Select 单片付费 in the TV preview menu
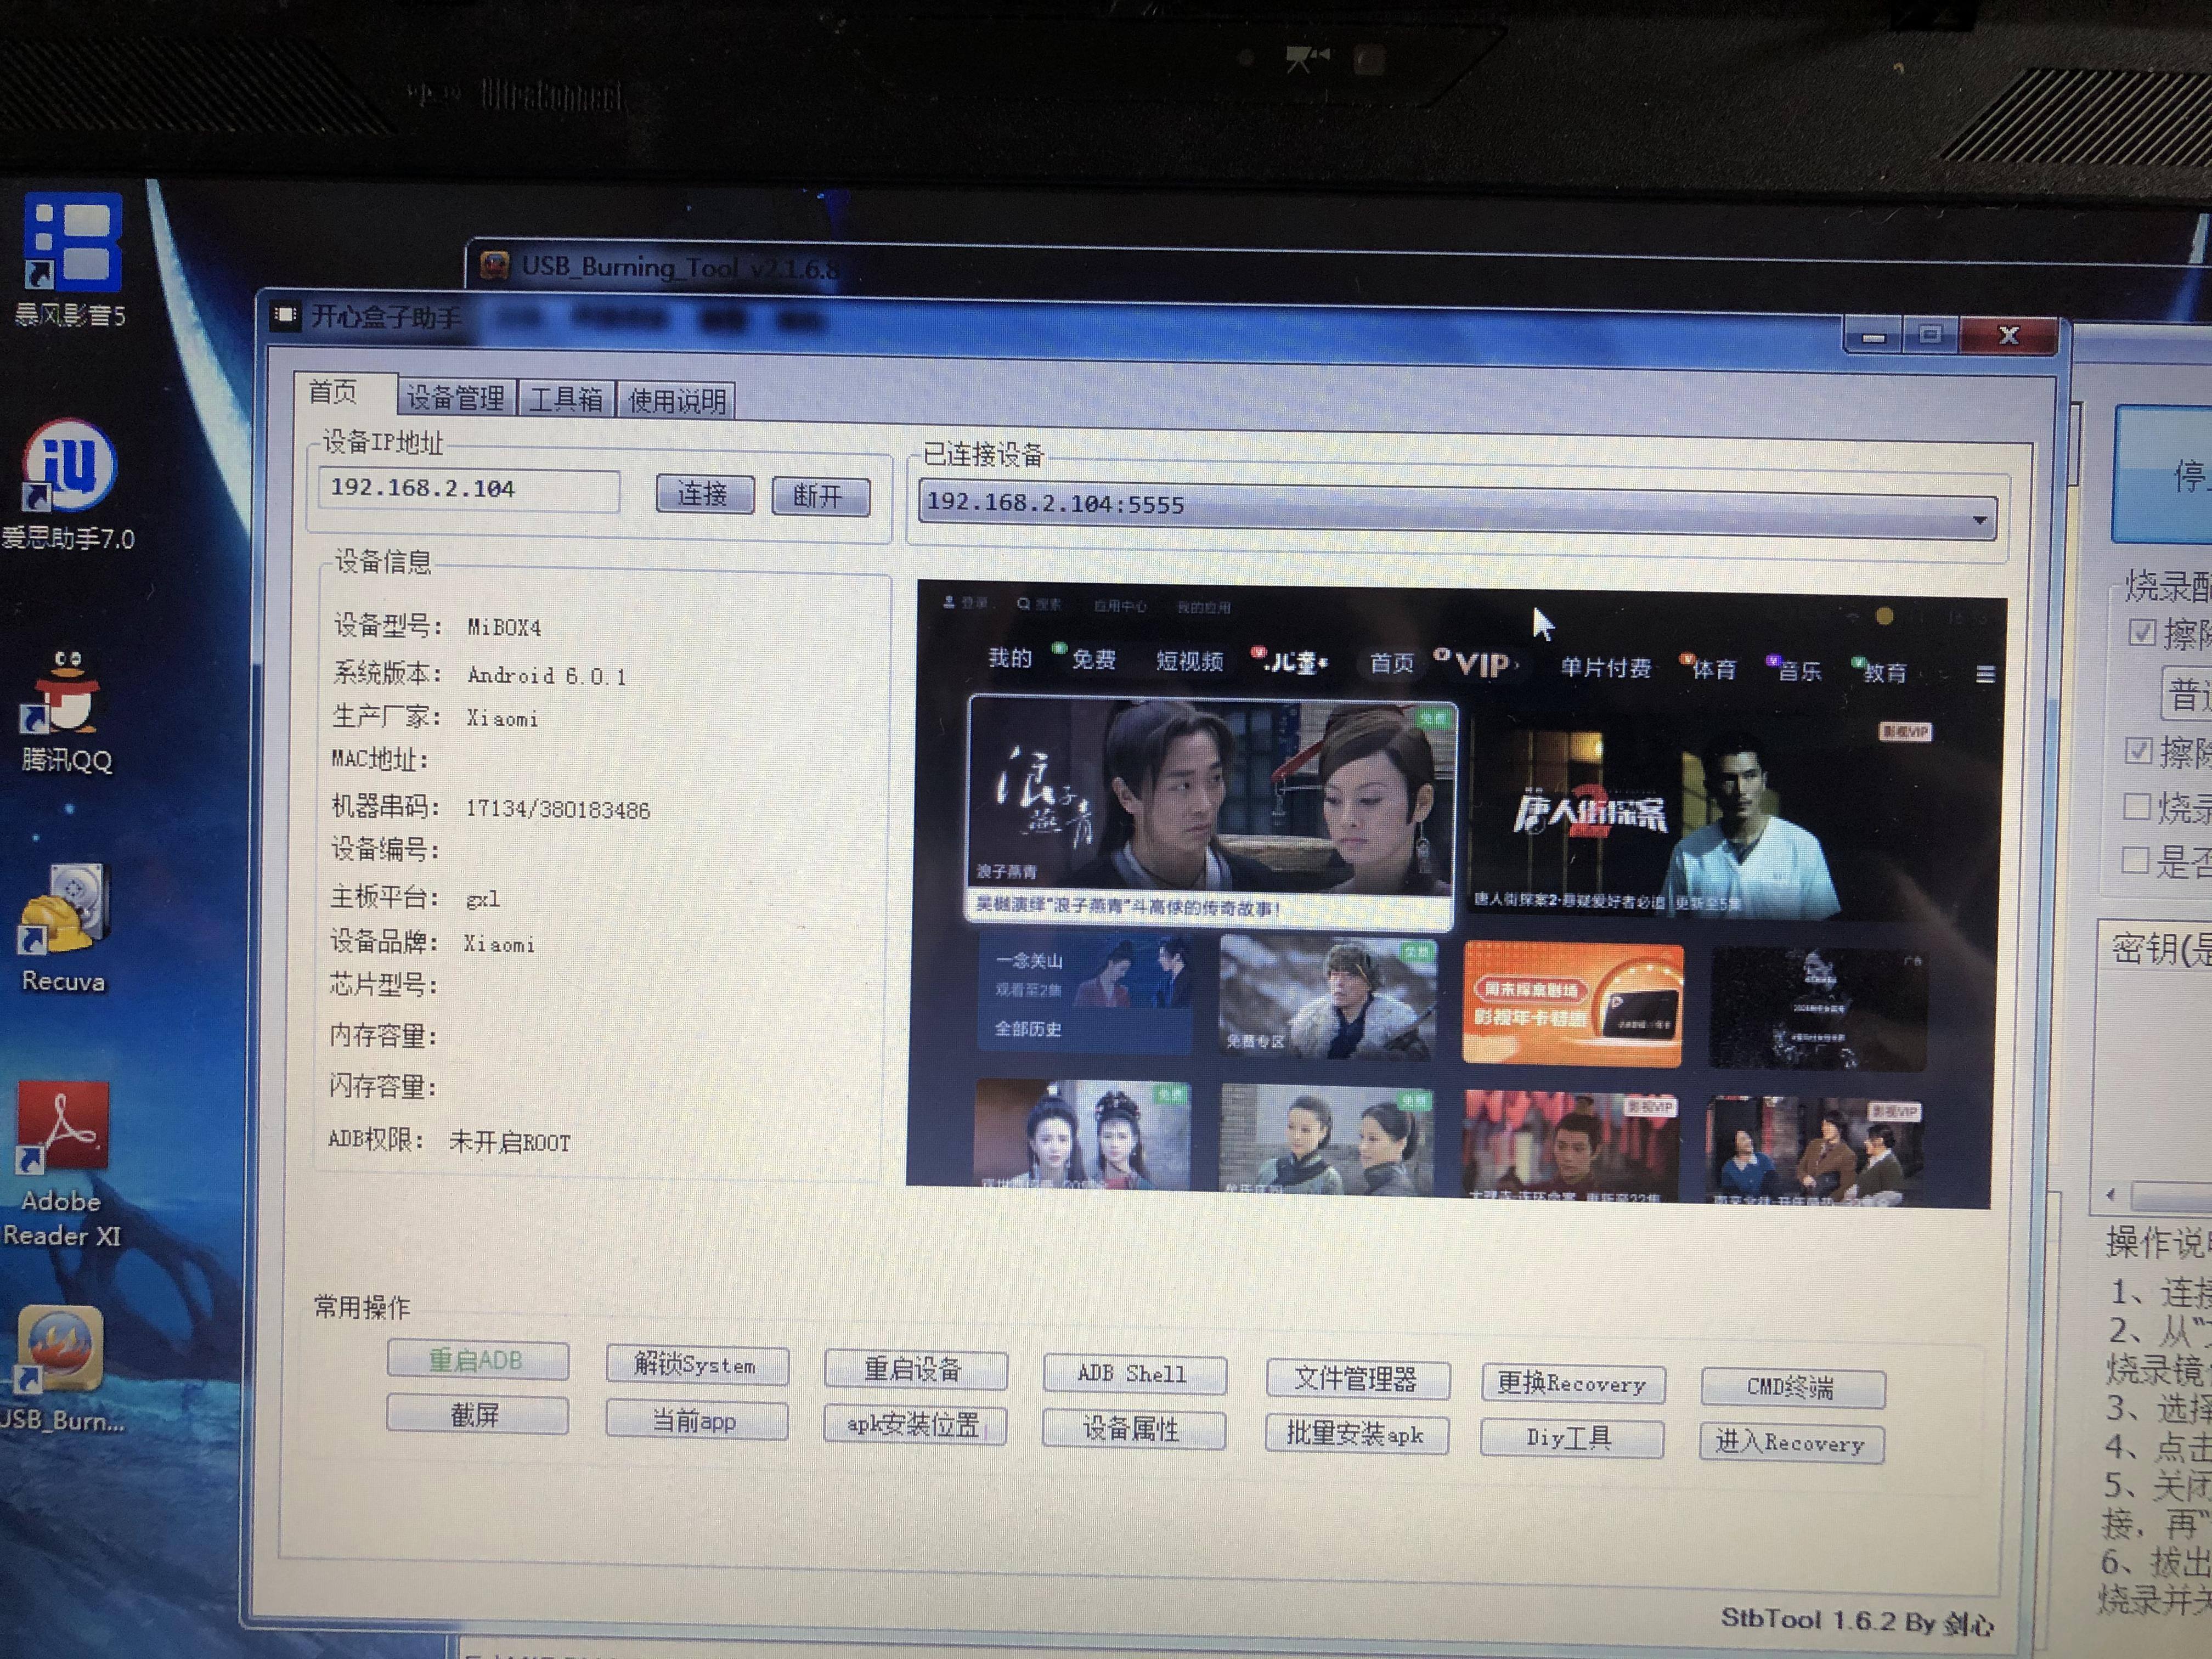 coord(1605,668)
